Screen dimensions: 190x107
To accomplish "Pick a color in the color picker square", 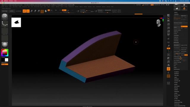I will [x=5, y=53].
